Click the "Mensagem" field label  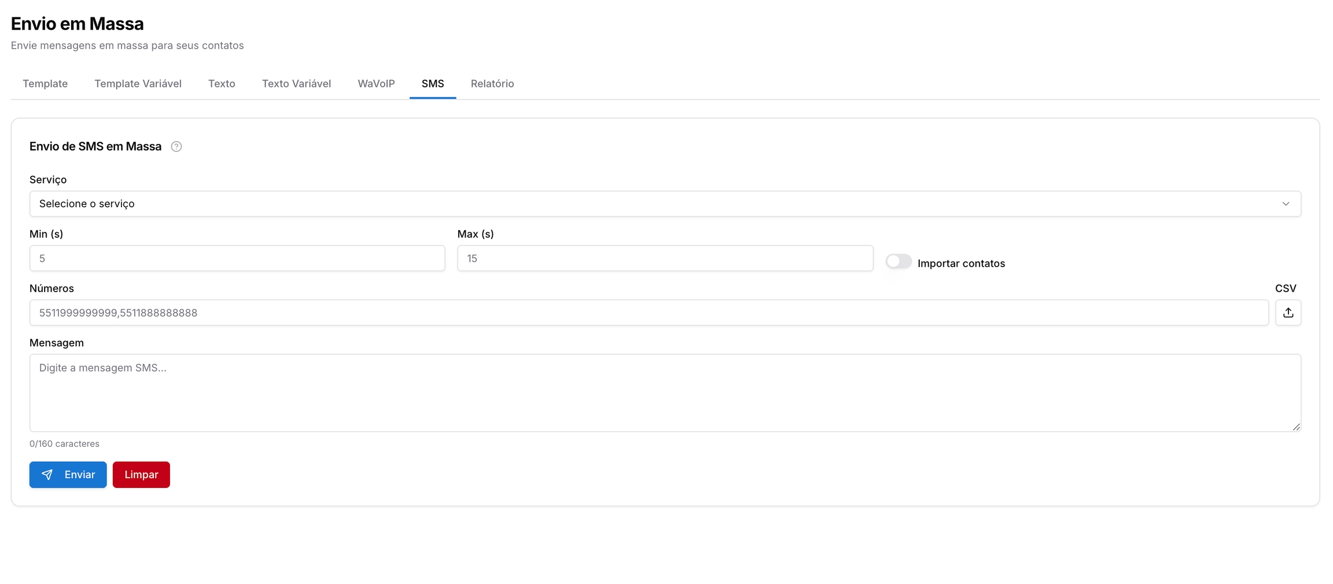(x=57, y=343)
